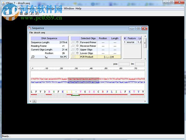The width and height of the screenshot is (186, 140).
Task: Click the Sequence window title icon
Action: (29, 28)
